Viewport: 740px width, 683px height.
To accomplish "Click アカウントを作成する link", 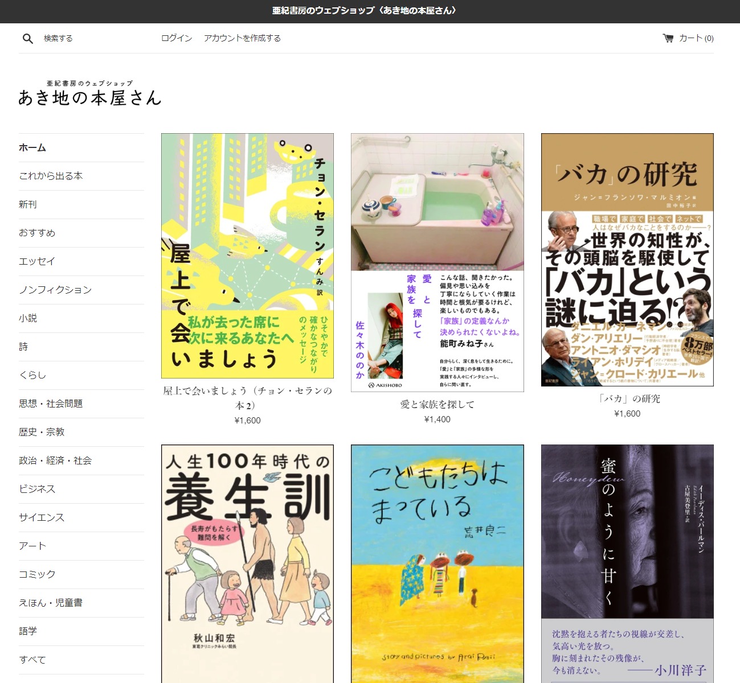I will (x=242, y=38).
